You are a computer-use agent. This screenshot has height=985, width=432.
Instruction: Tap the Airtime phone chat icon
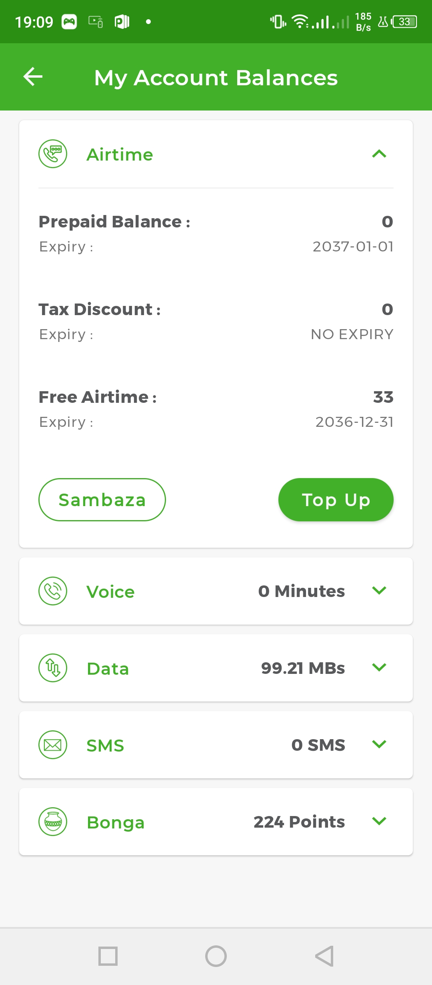53,154
